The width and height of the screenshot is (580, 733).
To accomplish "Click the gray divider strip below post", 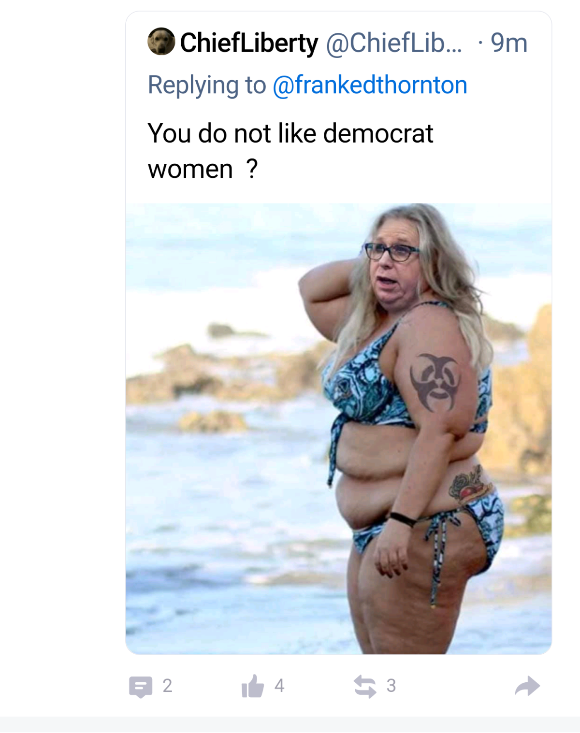I will click(290, 724).
